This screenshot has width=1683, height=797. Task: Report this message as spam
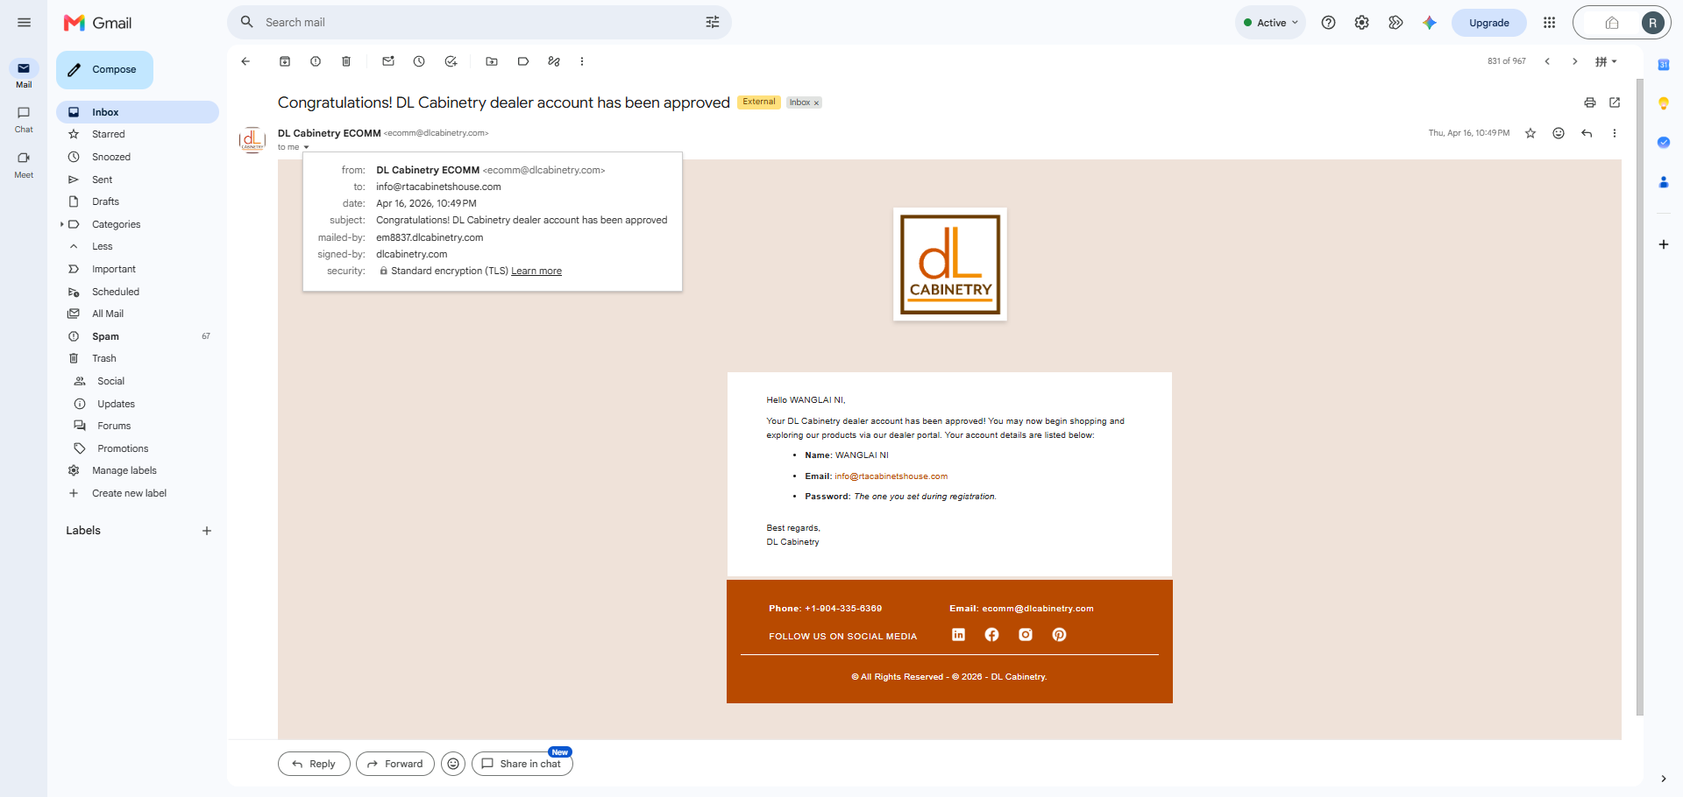316,61
